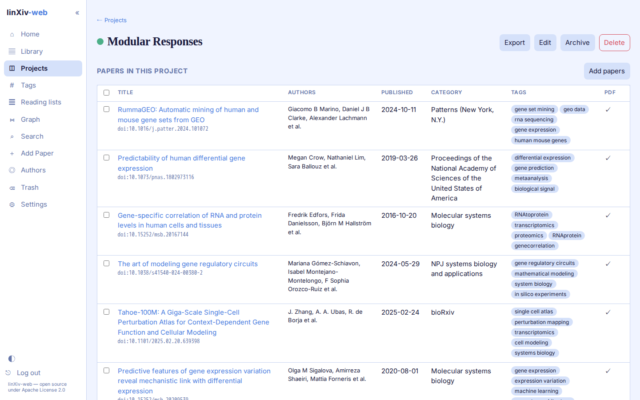Click the Search magnifier icon
640x400 pixels.
(x=12, y=136)
